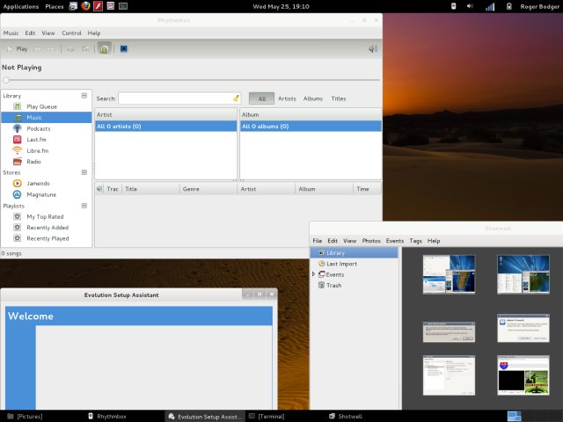Expand the Events tree in Shotwell
This screenshot has width=563, height=422.
pos(313,274)
